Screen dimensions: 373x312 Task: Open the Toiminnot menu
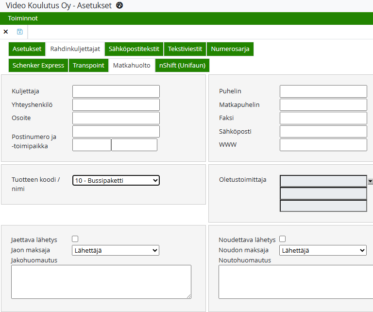tap(23, 18)
